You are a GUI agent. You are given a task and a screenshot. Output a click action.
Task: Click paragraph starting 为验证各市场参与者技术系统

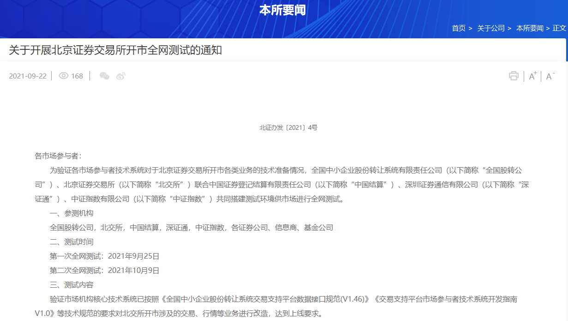[282, 185]
